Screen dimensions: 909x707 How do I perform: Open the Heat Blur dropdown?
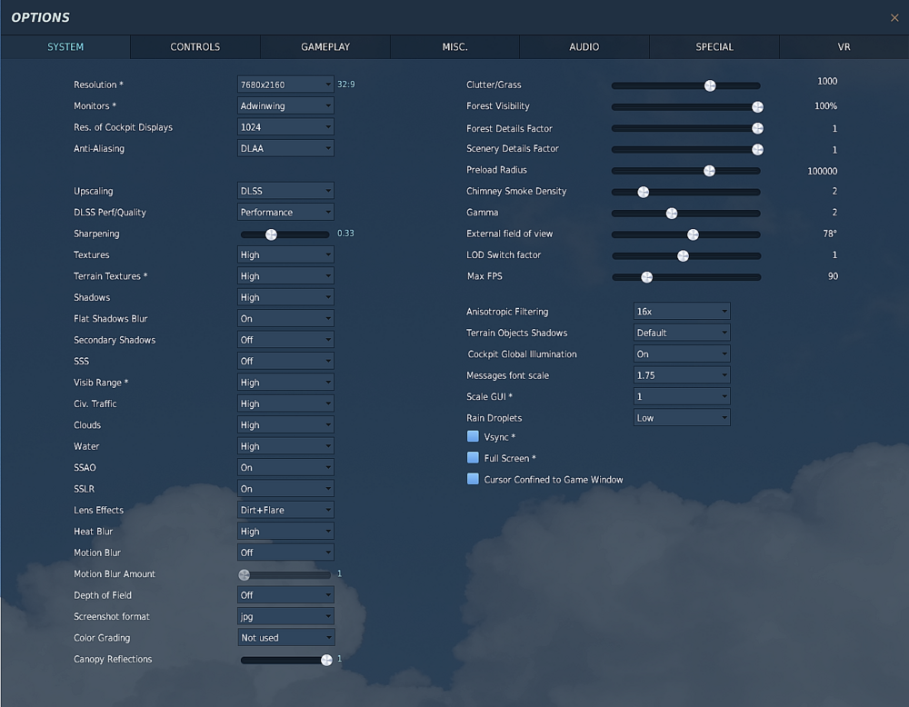(285, 531)
